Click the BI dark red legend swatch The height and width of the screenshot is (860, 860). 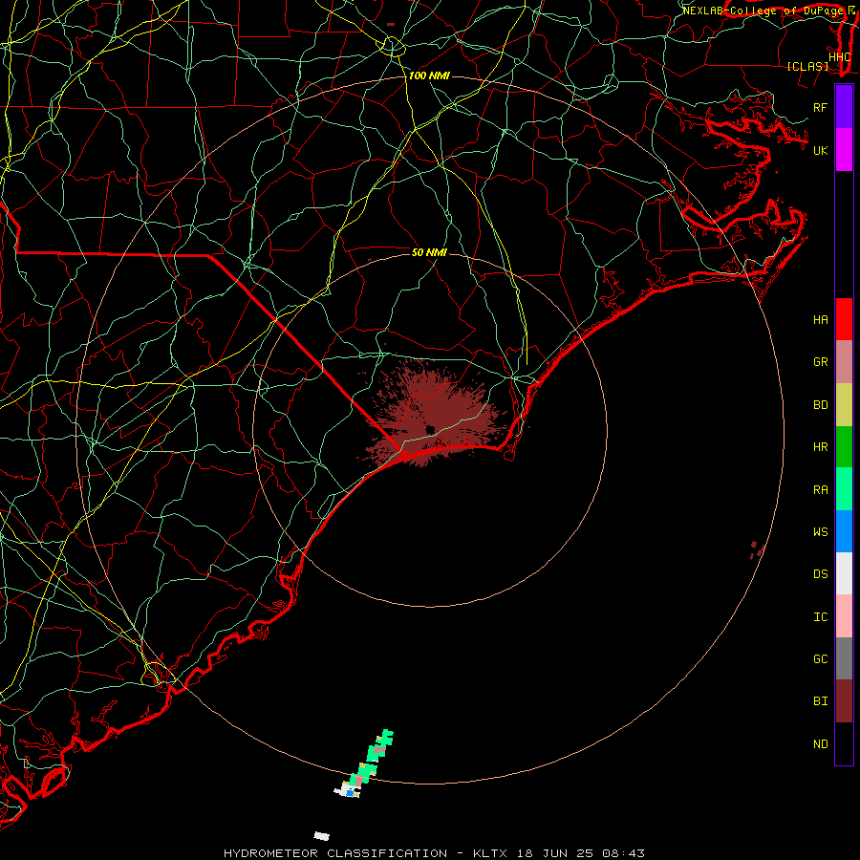[844, 701]
